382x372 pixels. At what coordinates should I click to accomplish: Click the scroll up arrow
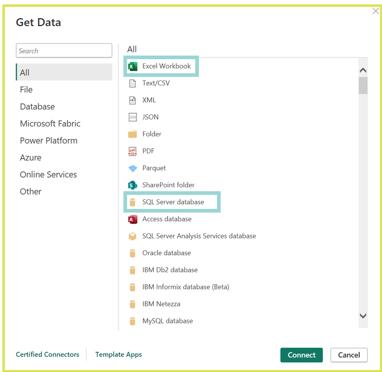pyautogui.click(x=363, y=70)
